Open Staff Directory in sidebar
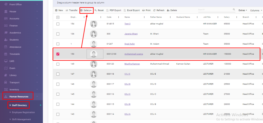The image size is (263, 123). [x=19, y=105]
